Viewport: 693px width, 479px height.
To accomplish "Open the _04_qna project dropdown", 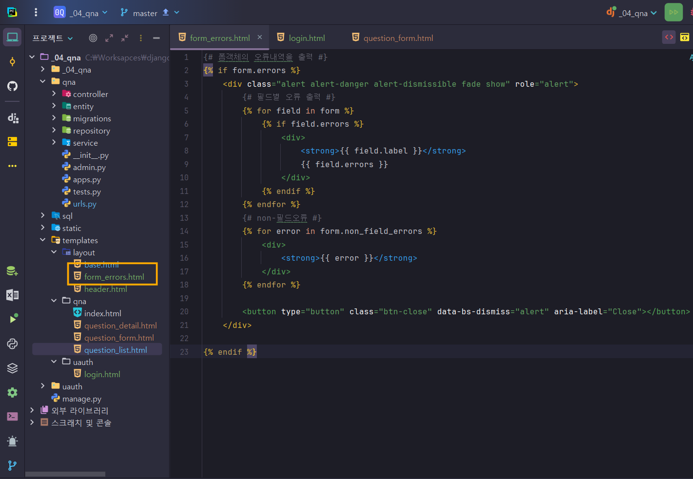I will click(81, 13).
